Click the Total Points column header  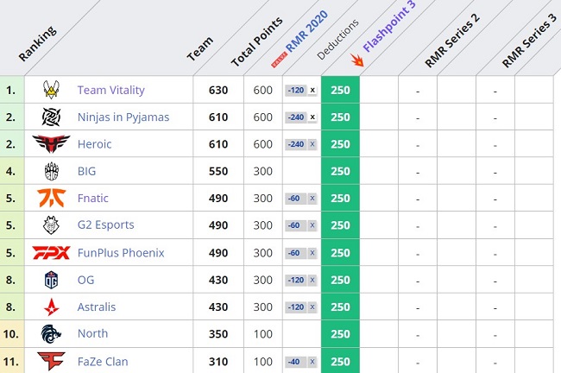click(257, 42)
